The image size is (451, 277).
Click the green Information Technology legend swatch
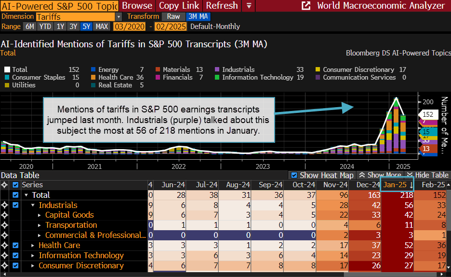click(x=217, y=78)
